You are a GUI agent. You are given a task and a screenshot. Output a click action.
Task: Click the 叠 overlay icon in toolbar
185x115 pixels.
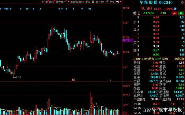click(x=93, y=2)
